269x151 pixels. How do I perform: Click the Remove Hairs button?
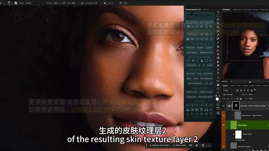coord(206,52)
